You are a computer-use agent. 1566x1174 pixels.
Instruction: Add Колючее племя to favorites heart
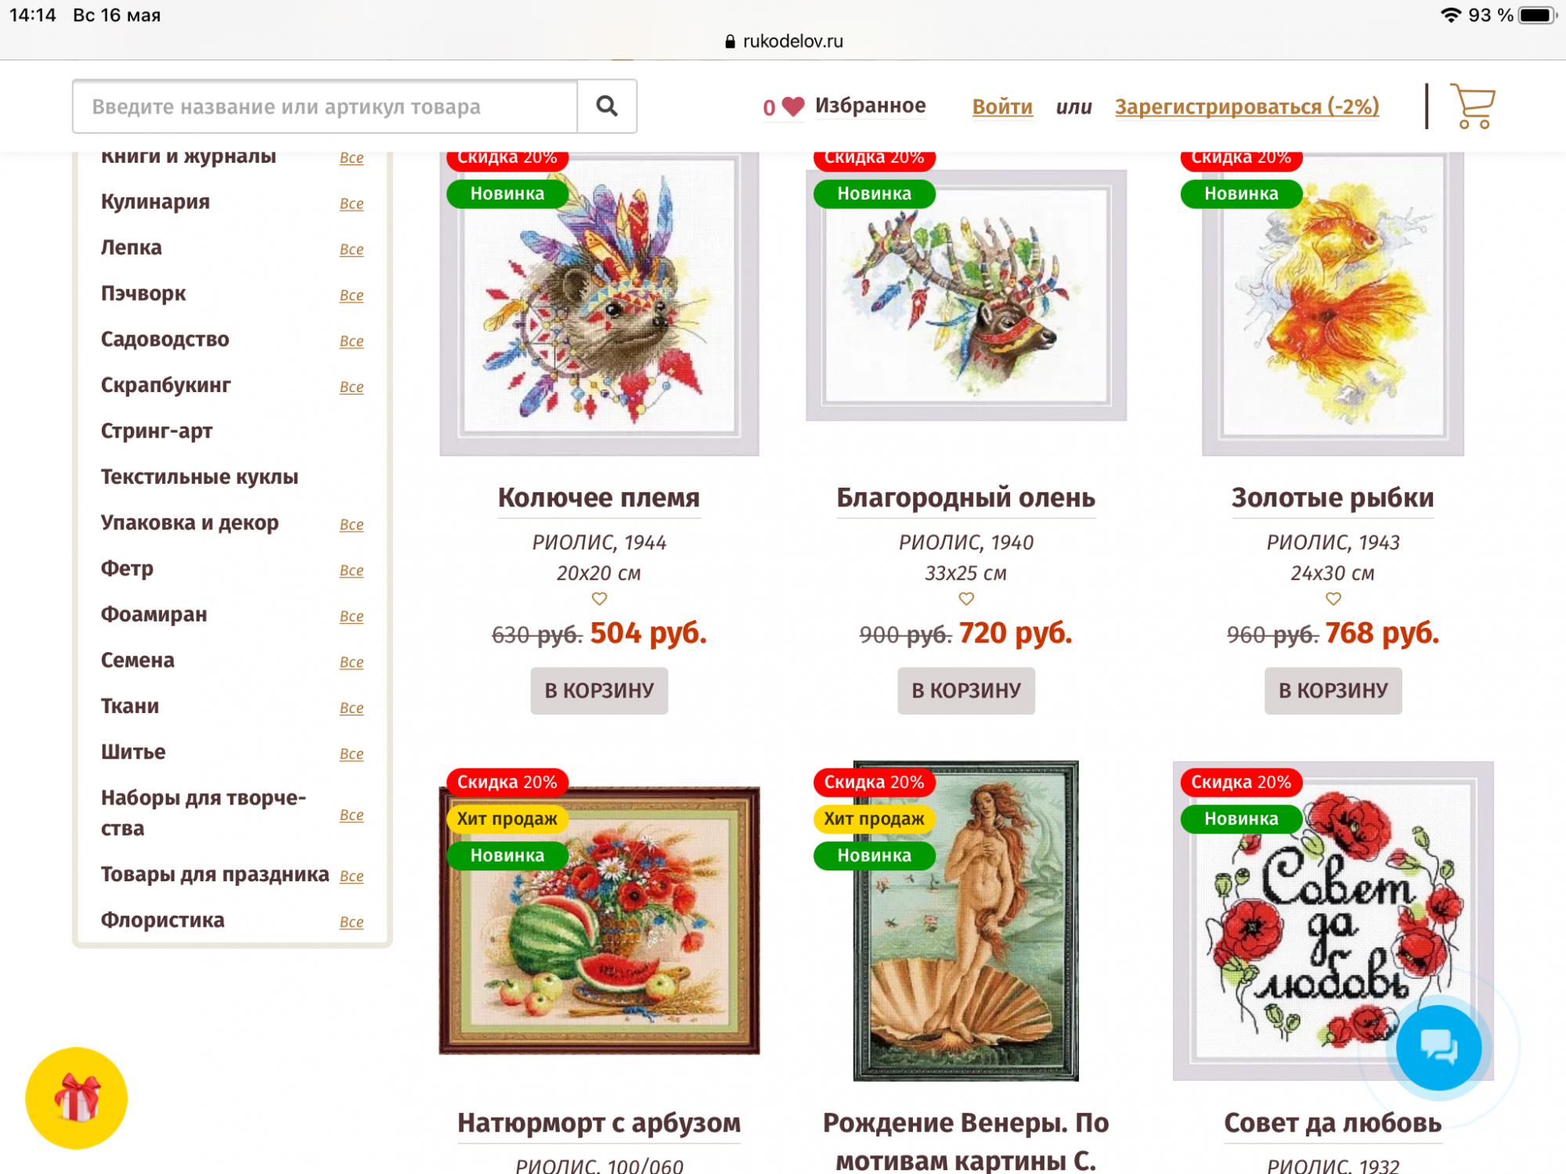click(x=599, y=599)
